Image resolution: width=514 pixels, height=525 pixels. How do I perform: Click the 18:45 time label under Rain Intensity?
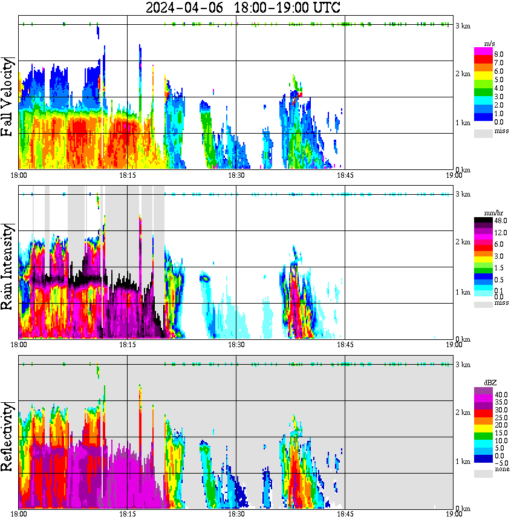coord(345,345)
